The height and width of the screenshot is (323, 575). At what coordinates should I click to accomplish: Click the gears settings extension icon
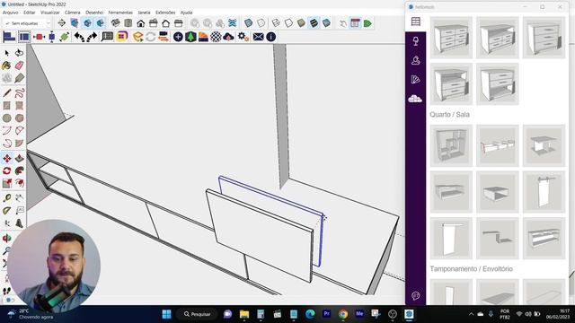click(243, 37)
